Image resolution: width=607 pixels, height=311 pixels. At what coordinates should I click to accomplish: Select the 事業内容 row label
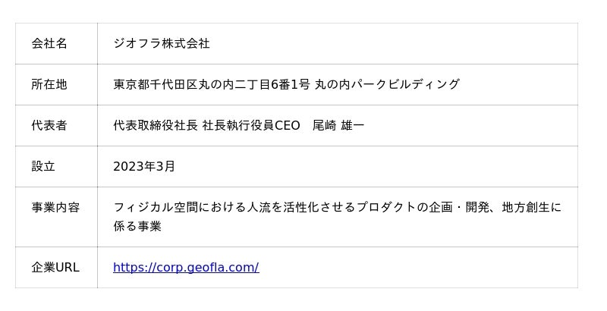[x=55, y=207]
